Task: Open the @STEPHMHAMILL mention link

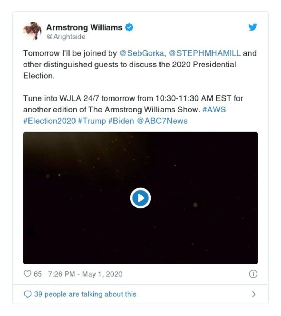Action: coord(205,53)
